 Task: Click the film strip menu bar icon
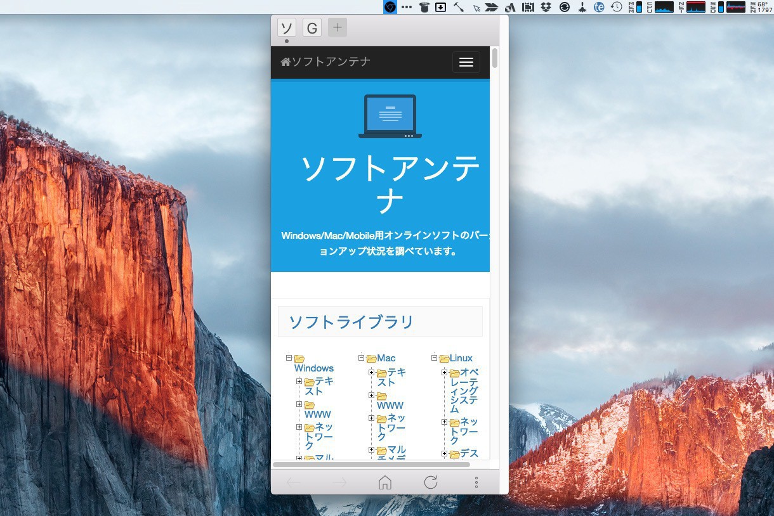528,7
